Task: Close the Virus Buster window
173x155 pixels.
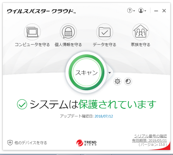Action: [164, 11]
